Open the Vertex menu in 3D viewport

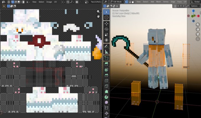[x=166, y=2]
